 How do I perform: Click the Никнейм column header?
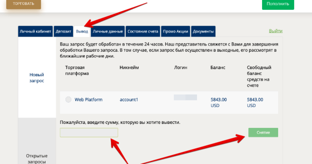click(x=129, y=68)
